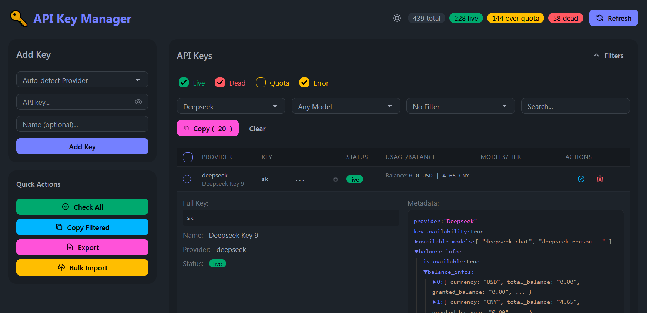Uncheck the Live status filter
647x313 pixels.
[184, 83]
